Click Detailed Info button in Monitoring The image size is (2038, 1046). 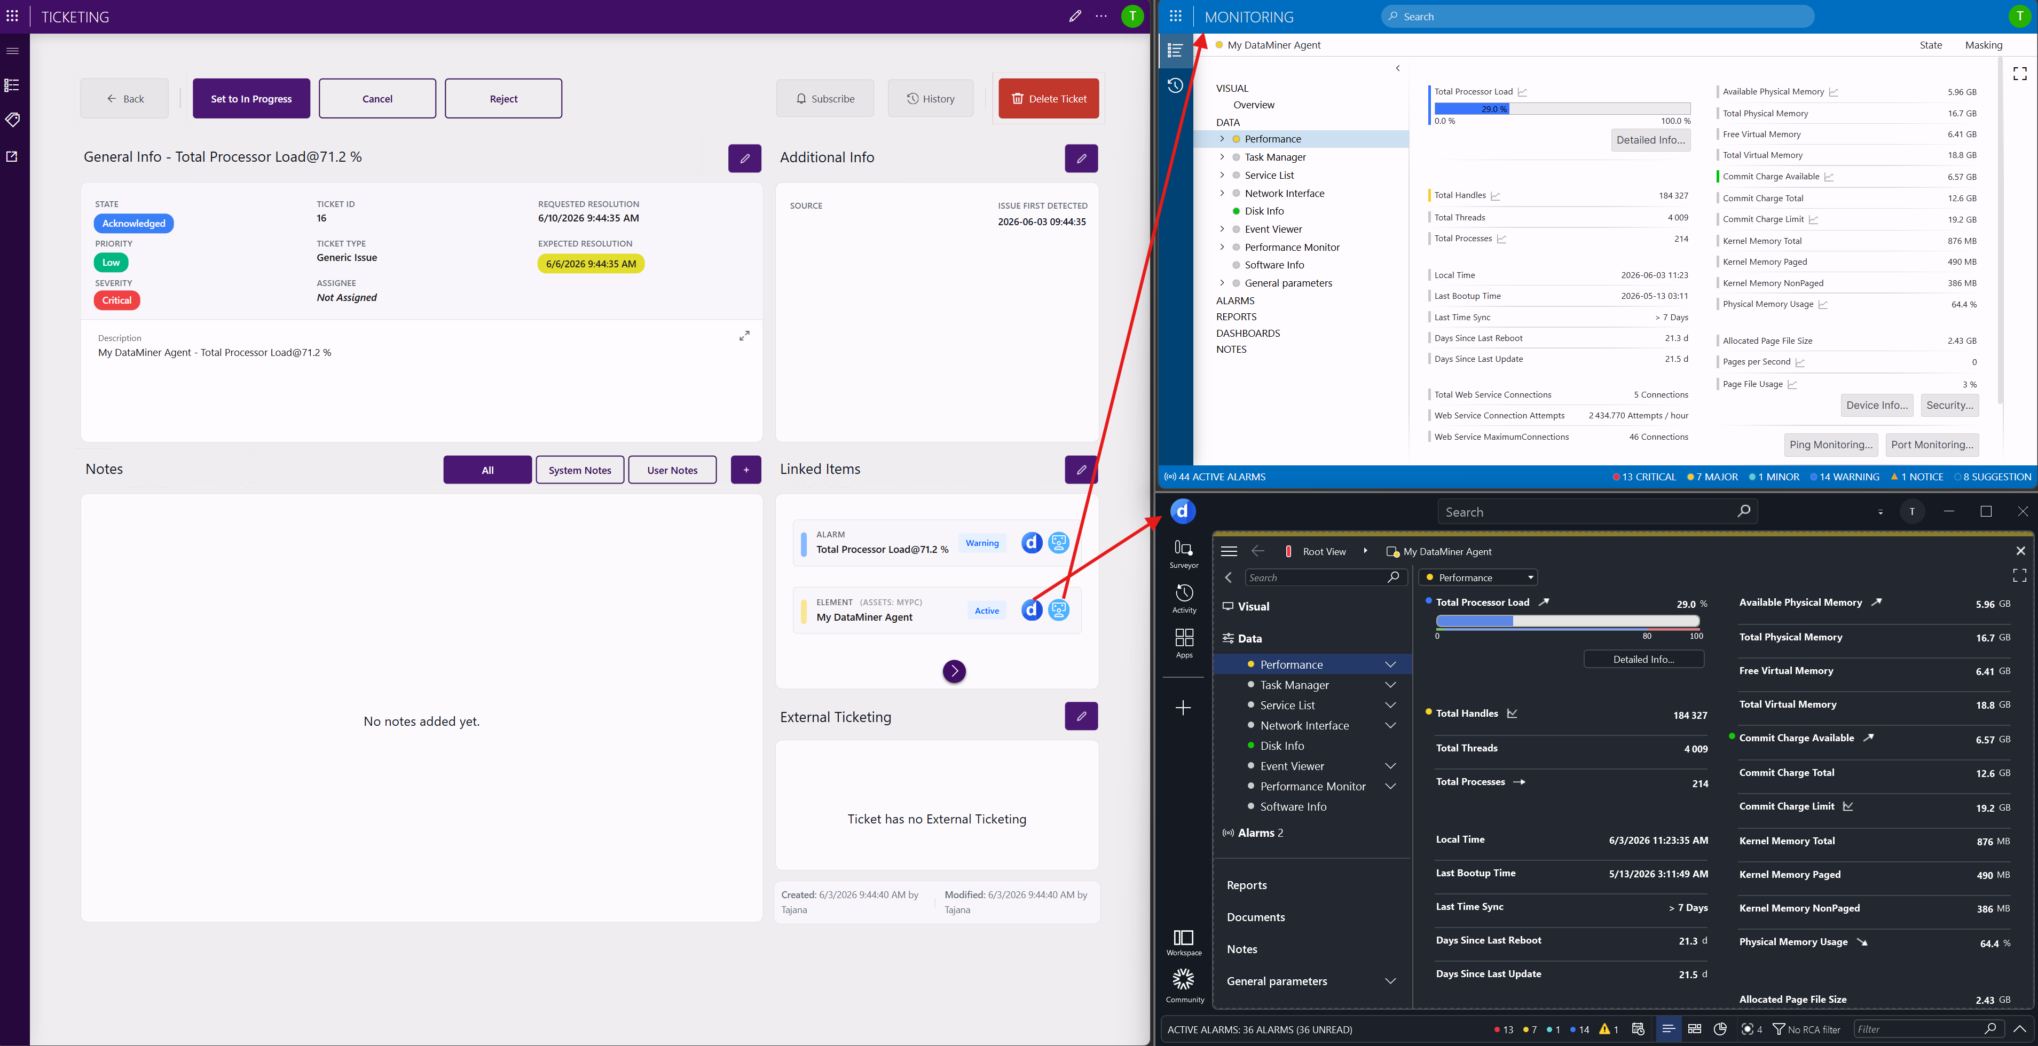coord(1650,140)
